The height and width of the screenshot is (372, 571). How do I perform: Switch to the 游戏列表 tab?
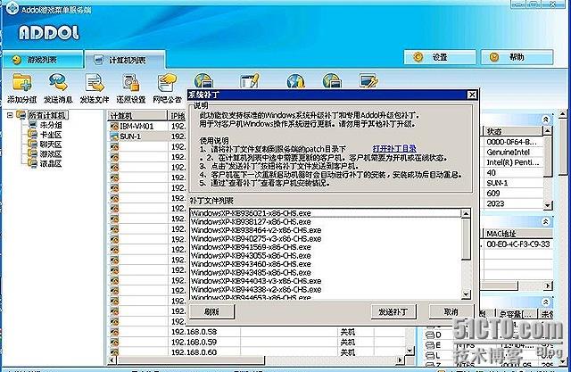coord(43,60)
